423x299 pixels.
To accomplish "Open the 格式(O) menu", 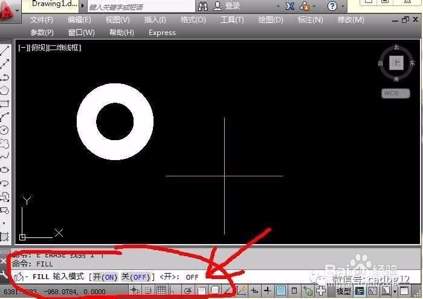I will point(193,20).
